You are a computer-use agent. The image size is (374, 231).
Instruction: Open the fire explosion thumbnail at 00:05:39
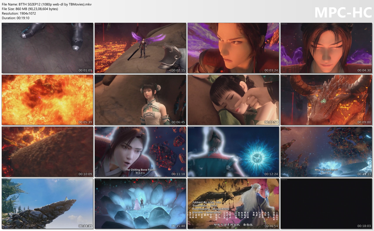coord(47,100)
